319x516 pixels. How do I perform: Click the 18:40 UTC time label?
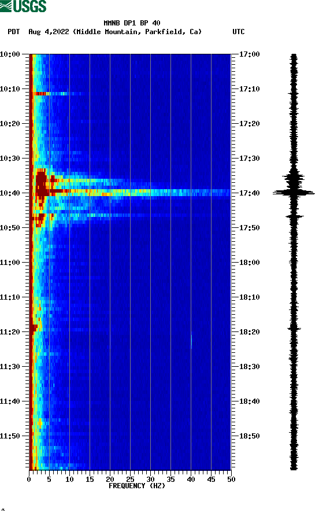click(249, 401)
